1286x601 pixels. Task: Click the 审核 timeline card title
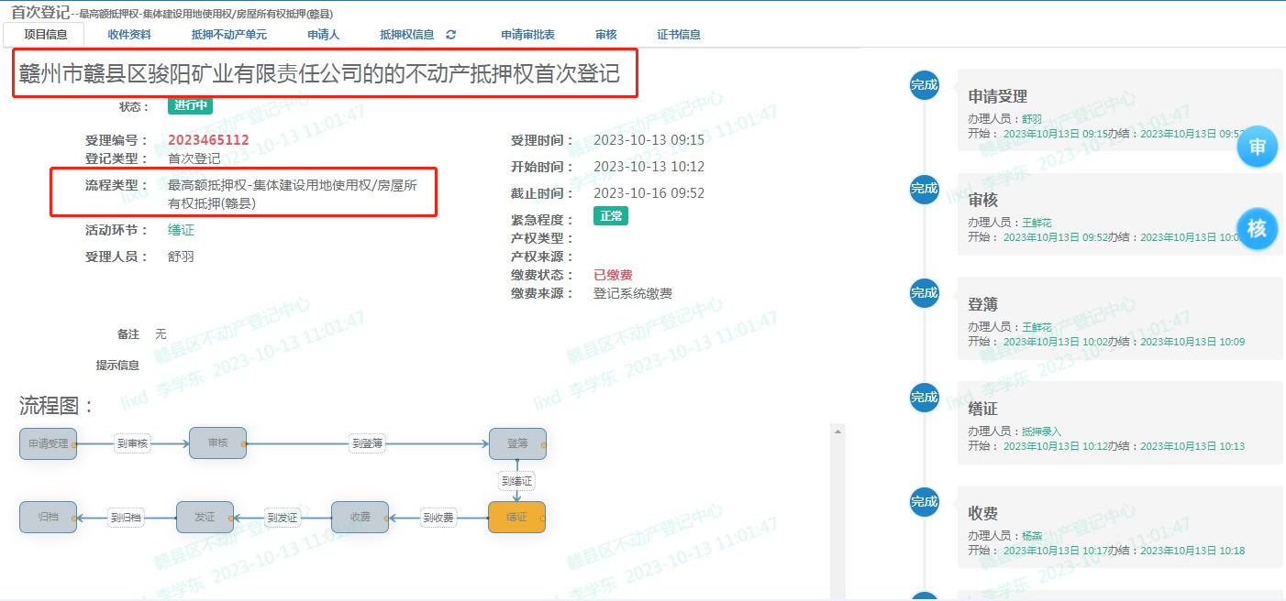[982, 200]
